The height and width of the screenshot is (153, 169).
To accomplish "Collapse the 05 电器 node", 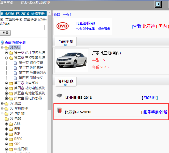I will coord(2,119).
